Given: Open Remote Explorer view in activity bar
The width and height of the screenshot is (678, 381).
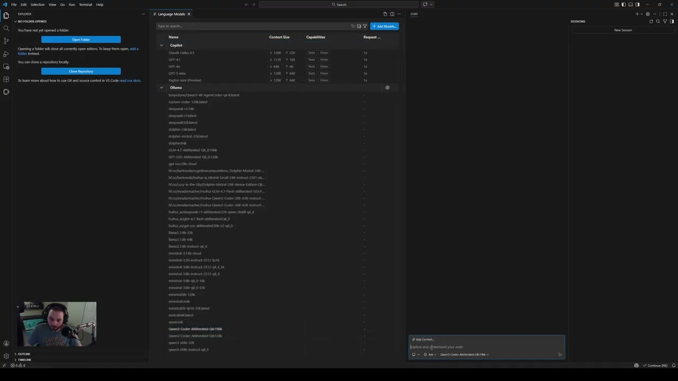Looking at the screenshot, I should [6, 66].
